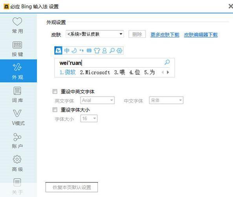Open the 字体大小 16 dropdown
The image size is (233, 197).
click(89, 119)
